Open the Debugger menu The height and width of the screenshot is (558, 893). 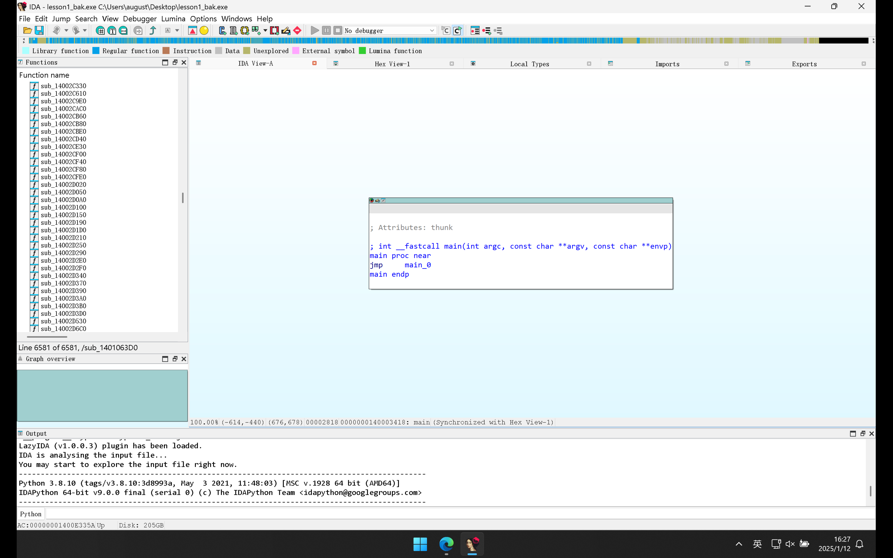click(140, 19)
